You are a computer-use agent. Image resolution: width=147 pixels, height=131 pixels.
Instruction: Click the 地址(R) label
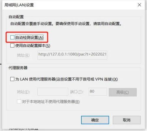(x=23, y=55)
